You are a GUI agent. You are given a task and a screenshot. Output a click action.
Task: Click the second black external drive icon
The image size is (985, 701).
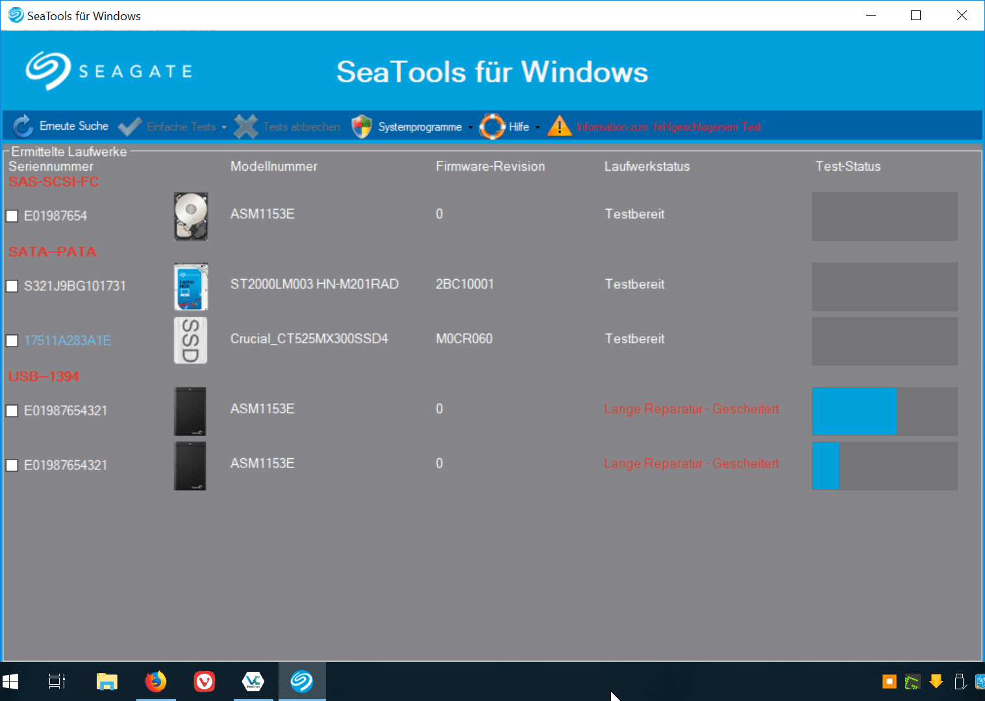[190, 465]
